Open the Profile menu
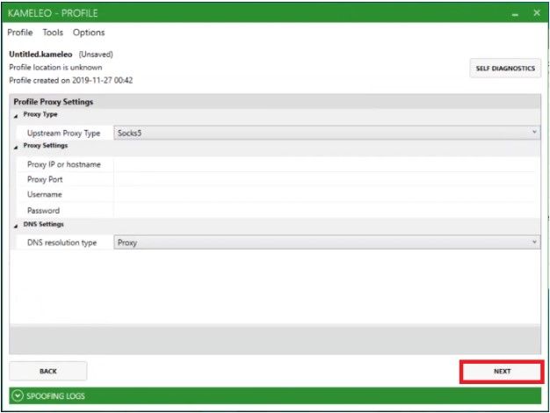 tap(20, 33)
